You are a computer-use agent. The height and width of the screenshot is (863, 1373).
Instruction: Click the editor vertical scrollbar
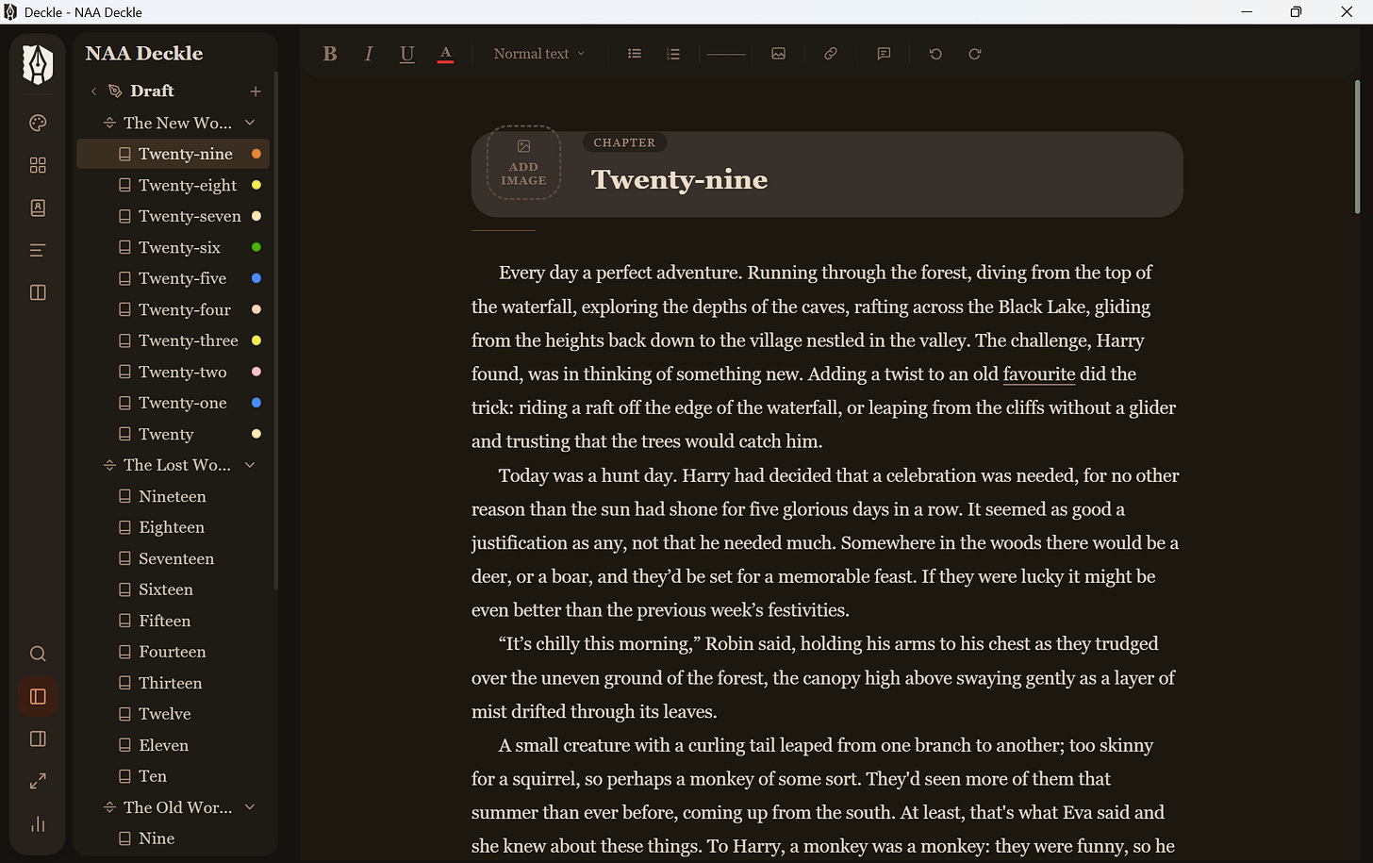click(1358, 146)
